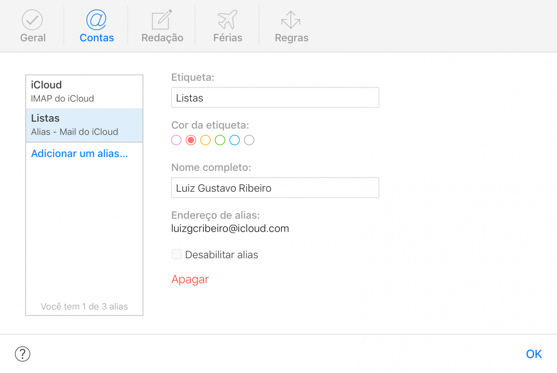Enable the Desabilitar alias checkbox
This screenshot has height=373, width=557.
pos(176,254)
